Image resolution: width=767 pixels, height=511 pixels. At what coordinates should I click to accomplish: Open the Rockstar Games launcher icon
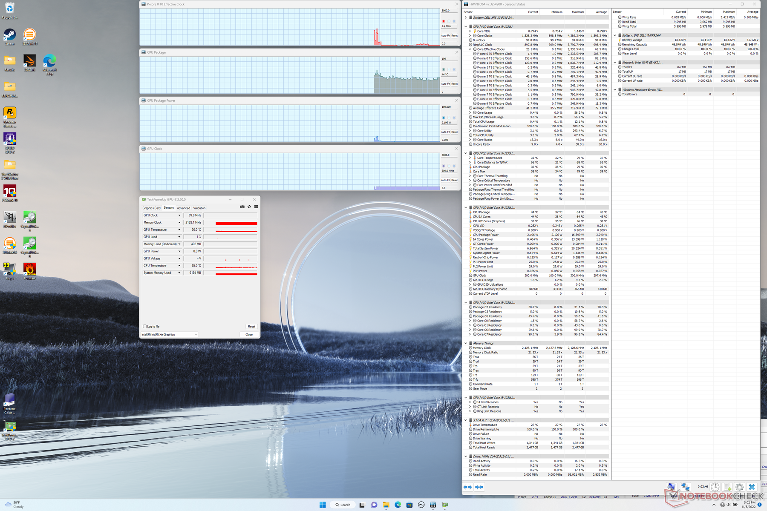coord(10,117)
